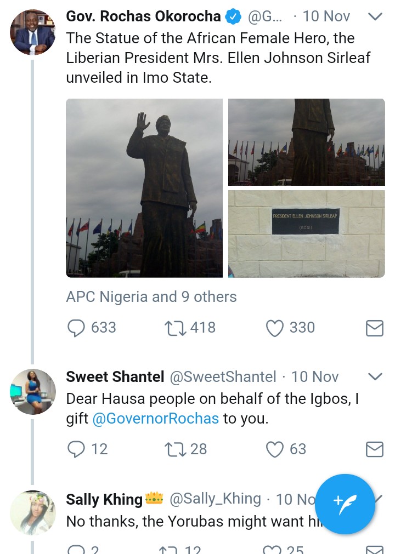Open the statue photo with flags at base
The height and width of the screenshot is (554, 395).
pyautogui.click(x=306, y=142)
